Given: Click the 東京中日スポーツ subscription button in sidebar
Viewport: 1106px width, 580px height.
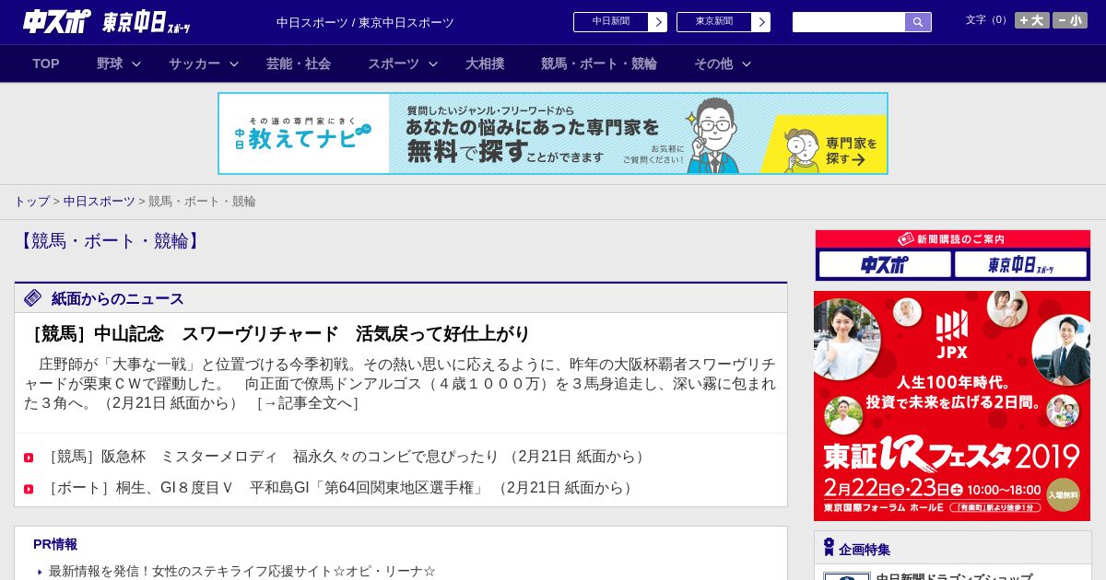Looking at the screenshot, I should pos(1020,264).
